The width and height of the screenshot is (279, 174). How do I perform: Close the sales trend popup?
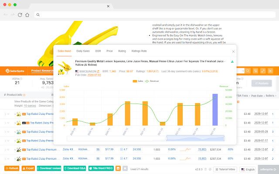pyautogui.click(x=233, y=52)
